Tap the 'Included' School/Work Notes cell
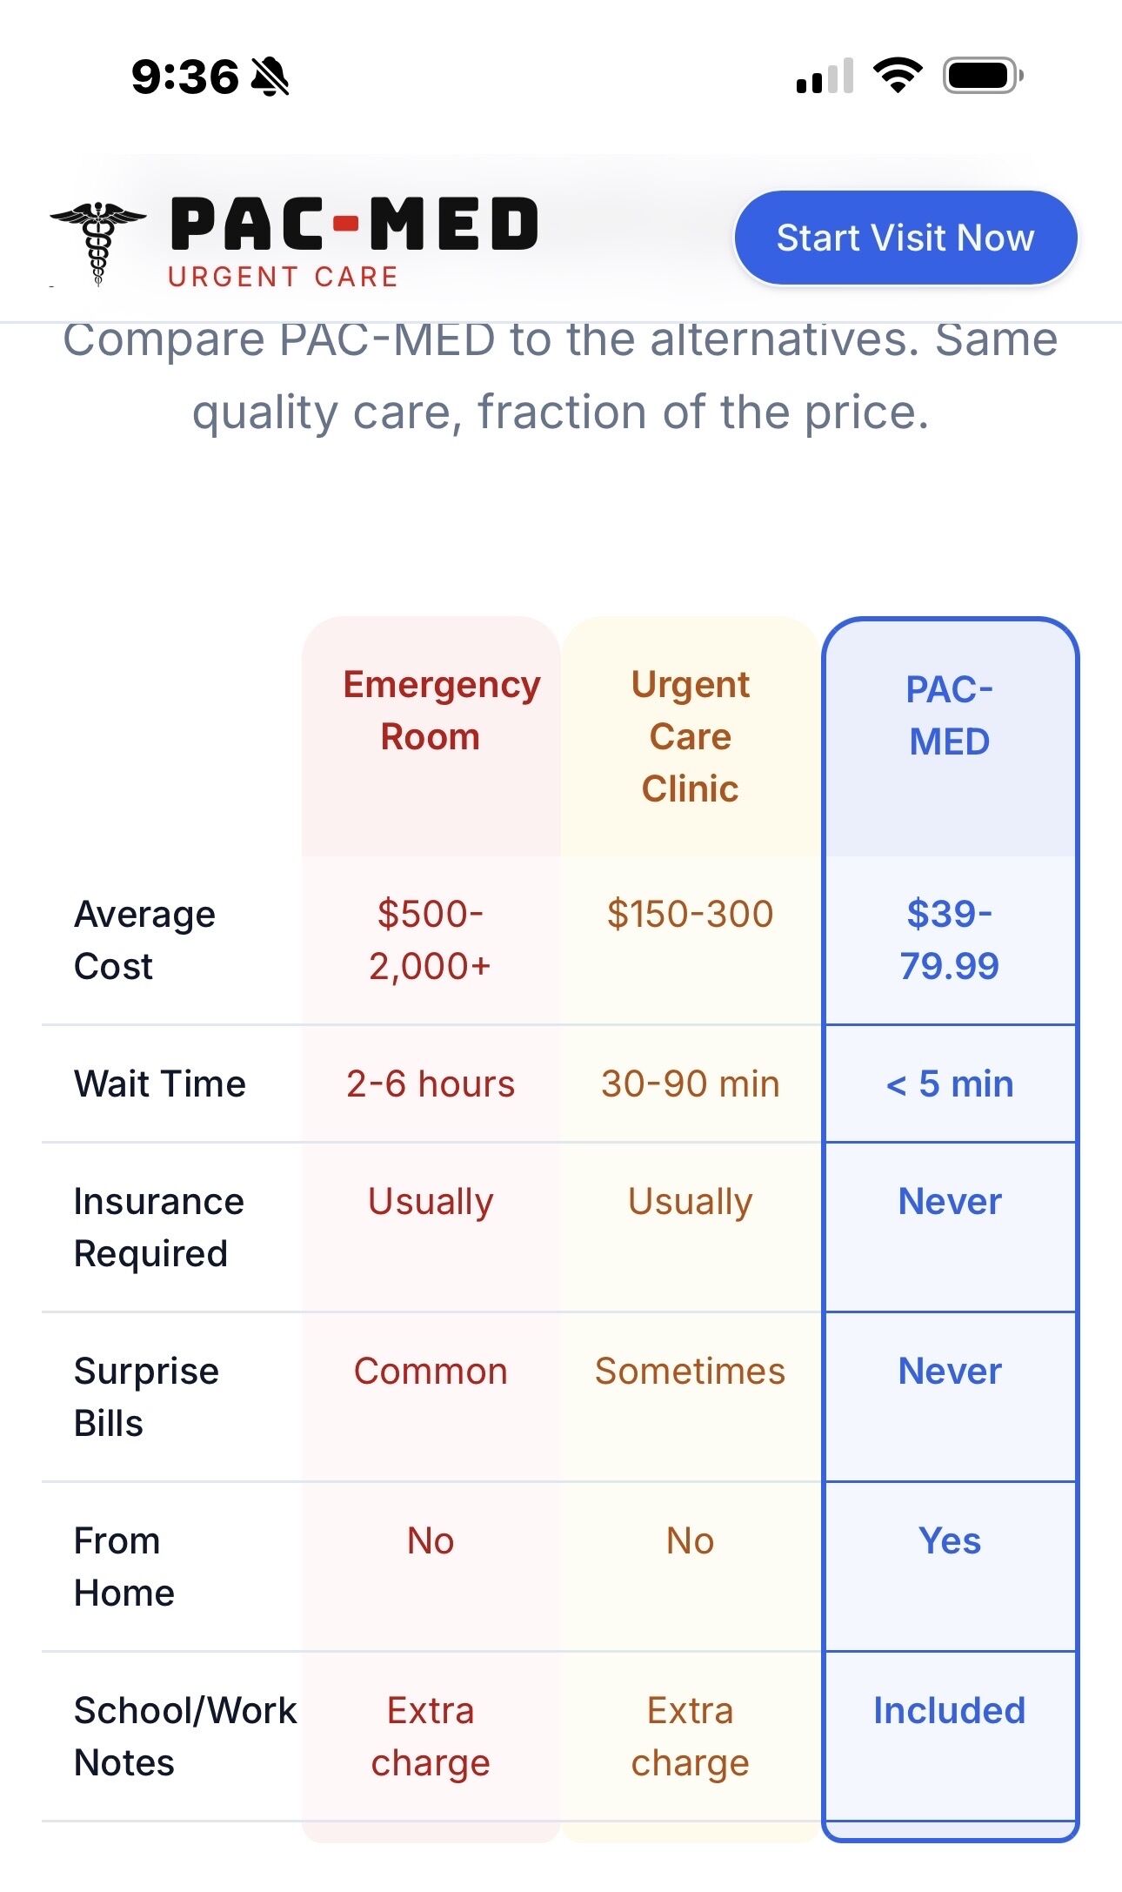Viewport: 1122px width, 1892px height. click(x=949, y=1710)
